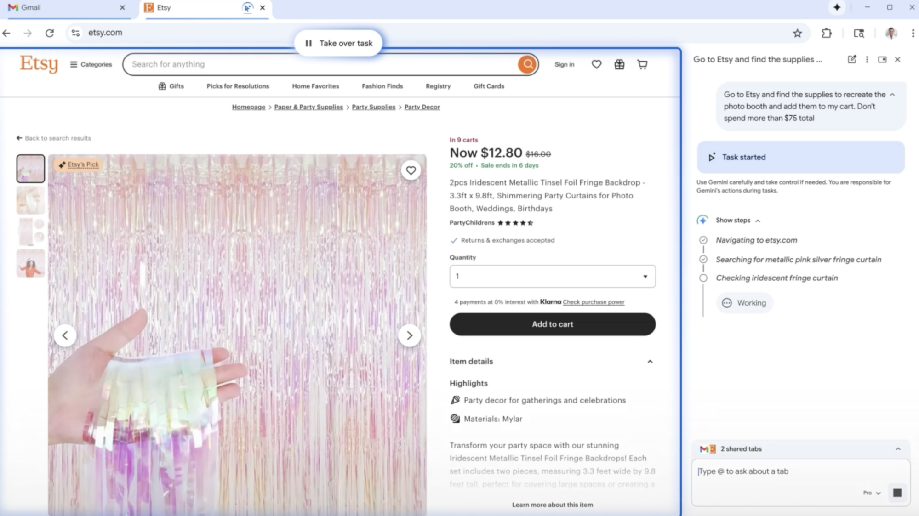
Task: Bookmark the Etsy page with the star
Action: 797,33
